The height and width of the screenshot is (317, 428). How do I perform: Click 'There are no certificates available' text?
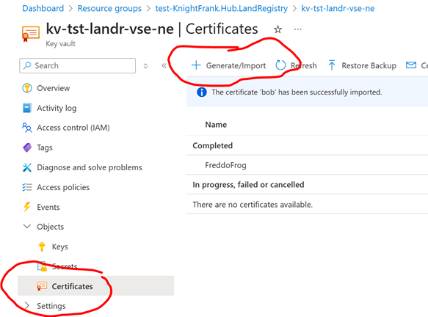coord(253,205)
